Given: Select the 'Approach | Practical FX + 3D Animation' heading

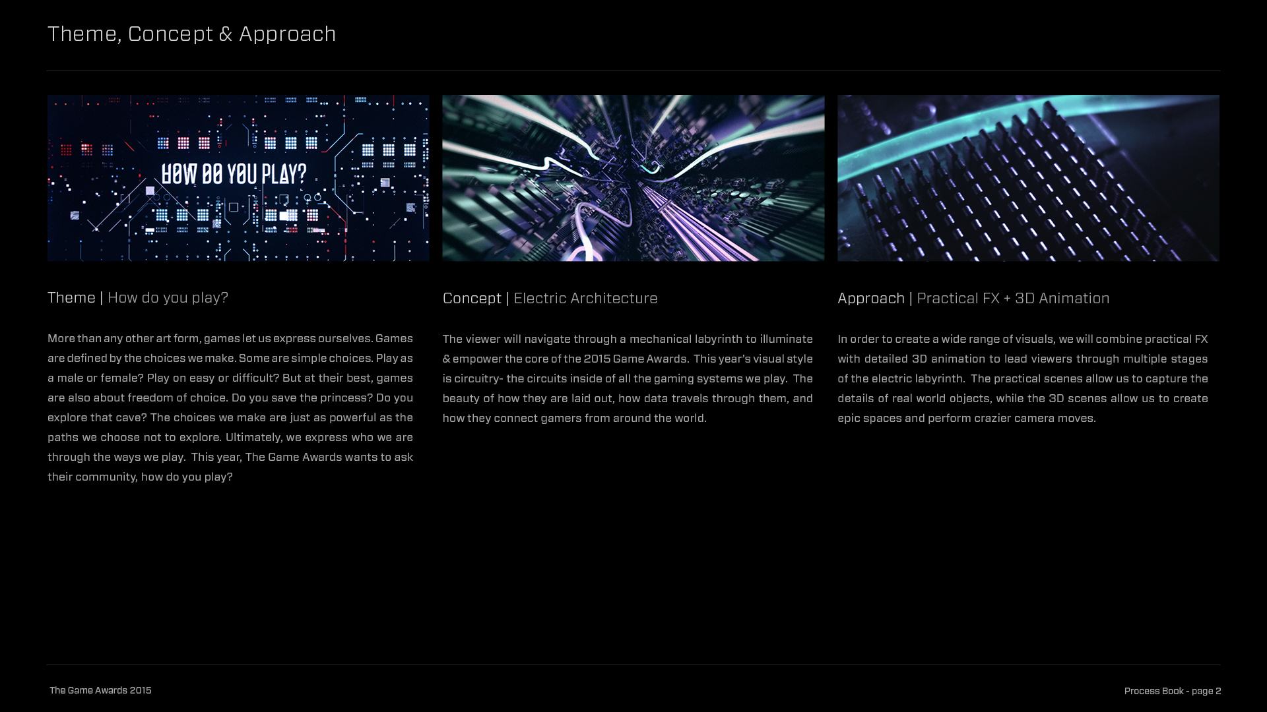Looking at the screenshot, I should (974, 298).
